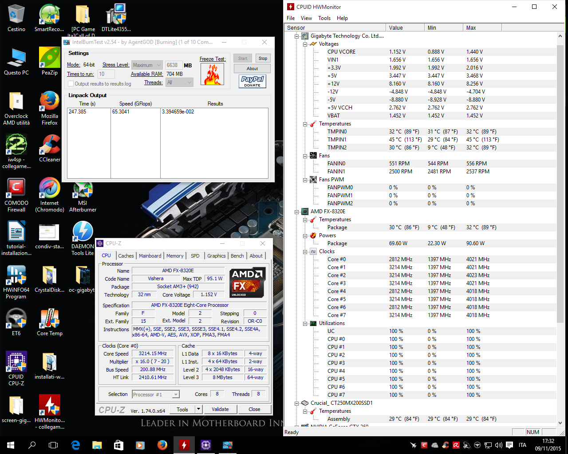
Task: Click the Close button in CPU-Z
Action: point(254,409)
